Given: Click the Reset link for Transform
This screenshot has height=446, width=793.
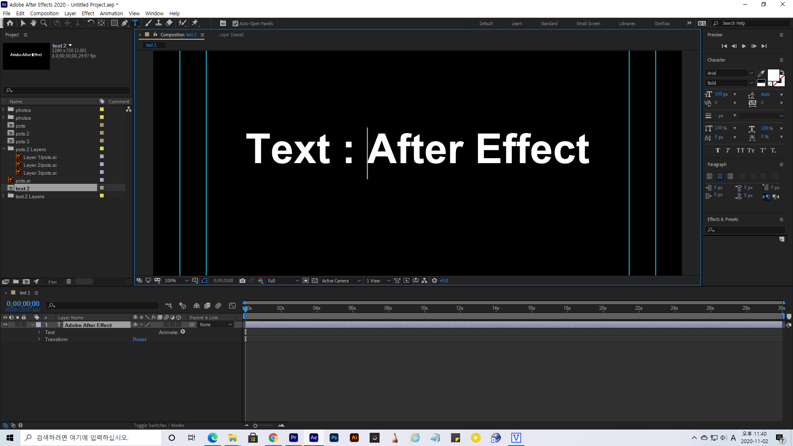Looking at the screenshot, I should (140, 339).
